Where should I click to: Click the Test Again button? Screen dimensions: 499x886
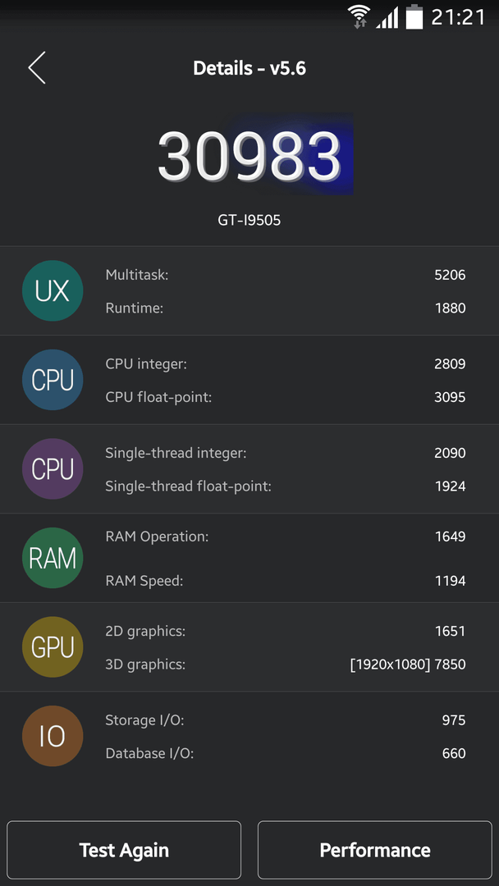point(124,850)
